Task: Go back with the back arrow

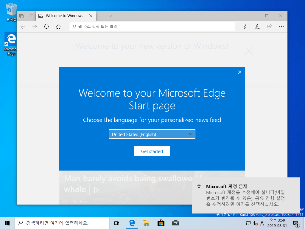Action: point(23,27)
